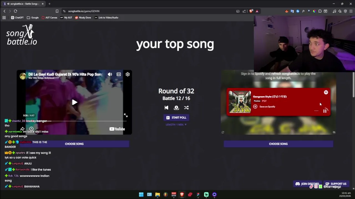Seek the YouTube video progress bar
The image size is (355, 199).
[x=74, y=121]
